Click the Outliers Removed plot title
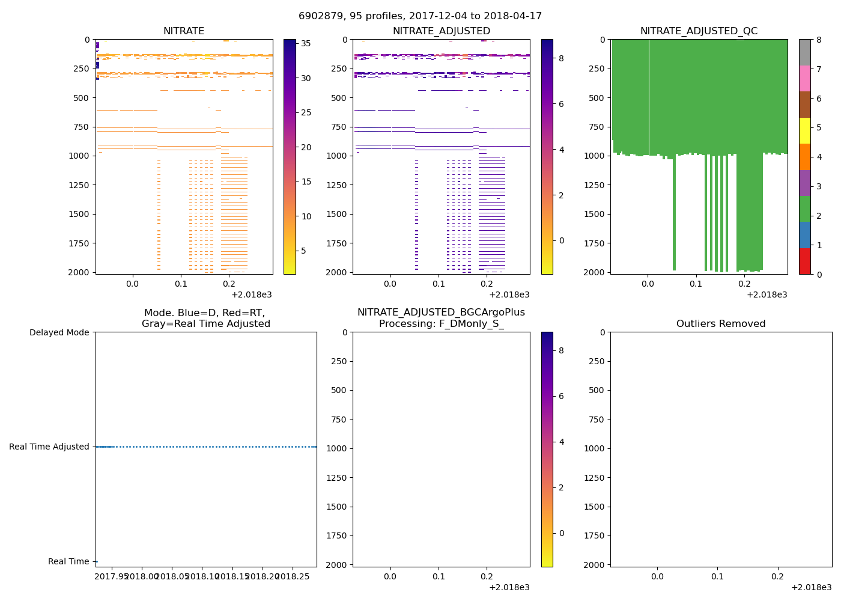841x601 pixels. click(x=720, y=324)
